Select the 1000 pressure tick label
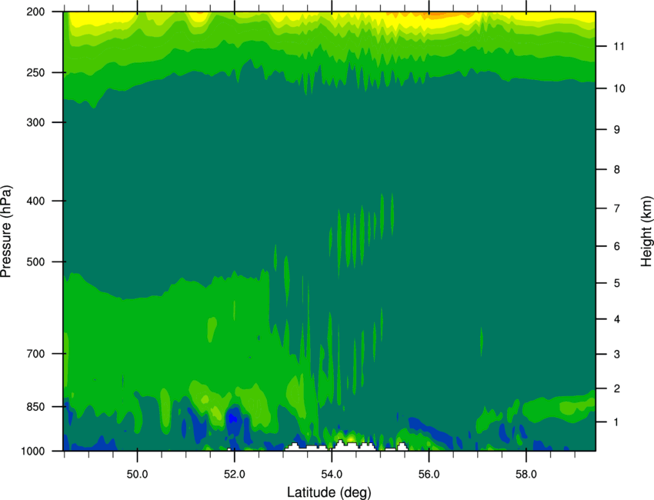The height and width of the screenshot is (500, 654). click(x=32, y=452)
